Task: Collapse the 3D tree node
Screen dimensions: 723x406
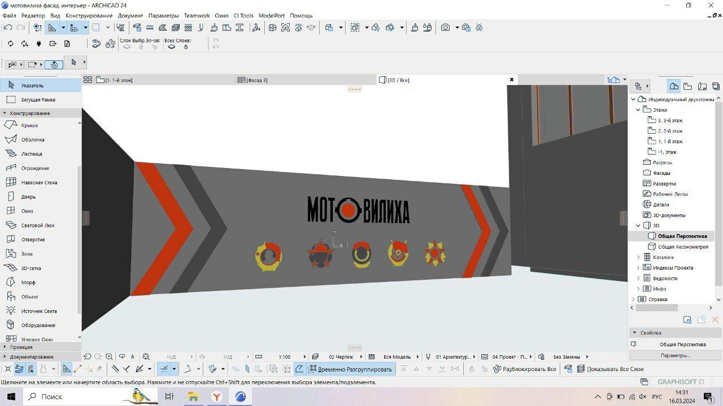Action: [639, 226]
